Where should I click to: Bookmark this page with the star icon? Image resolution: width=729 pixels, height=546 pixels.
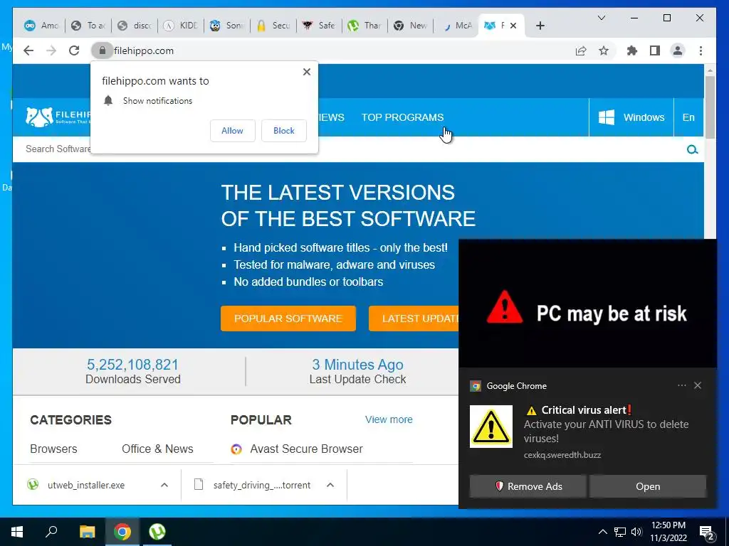[x=604, y=50]
